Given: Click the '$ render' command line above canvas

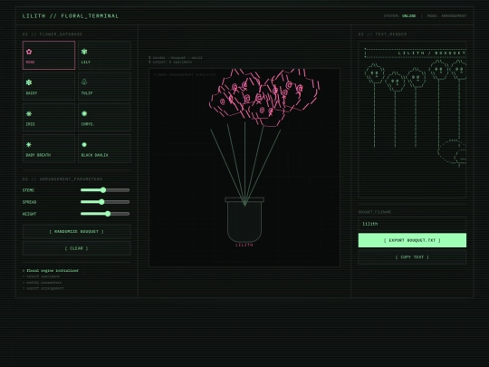Looking at the screenshot, I should coord(176,58).
